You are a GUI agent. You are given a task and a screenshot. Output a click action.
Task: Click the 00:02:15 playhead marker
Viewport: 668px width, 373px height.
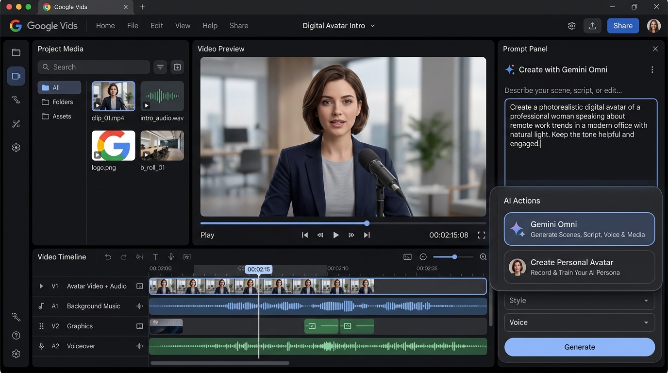[x=258, y=269]
